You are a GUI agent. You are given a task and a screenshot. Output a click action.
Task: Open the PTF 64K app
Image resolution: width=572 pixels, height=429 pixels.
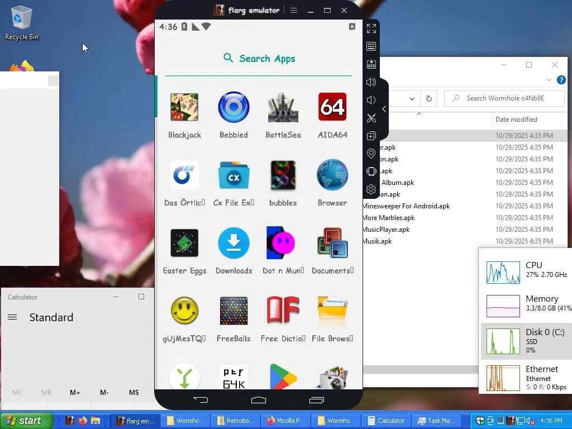coord(233,377)
